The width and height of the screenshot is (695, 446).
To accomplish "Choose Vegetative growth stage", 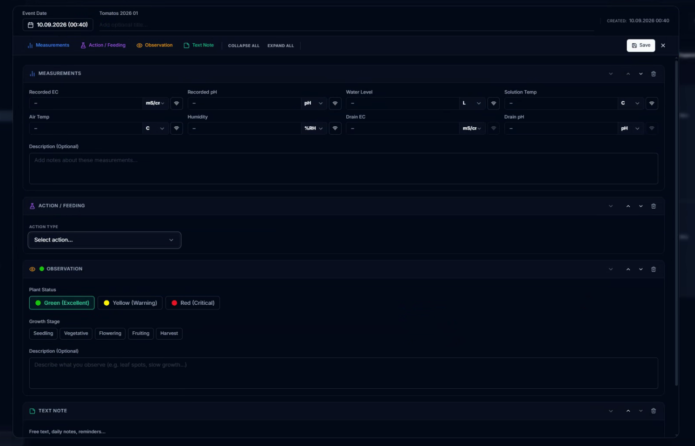I will 76,334.
